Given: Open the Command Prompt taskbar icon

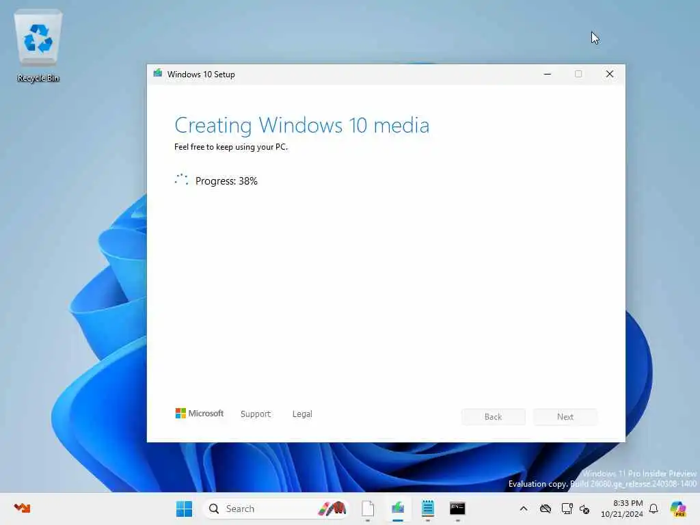Looking at the screenshot, I should coord(457,509).
